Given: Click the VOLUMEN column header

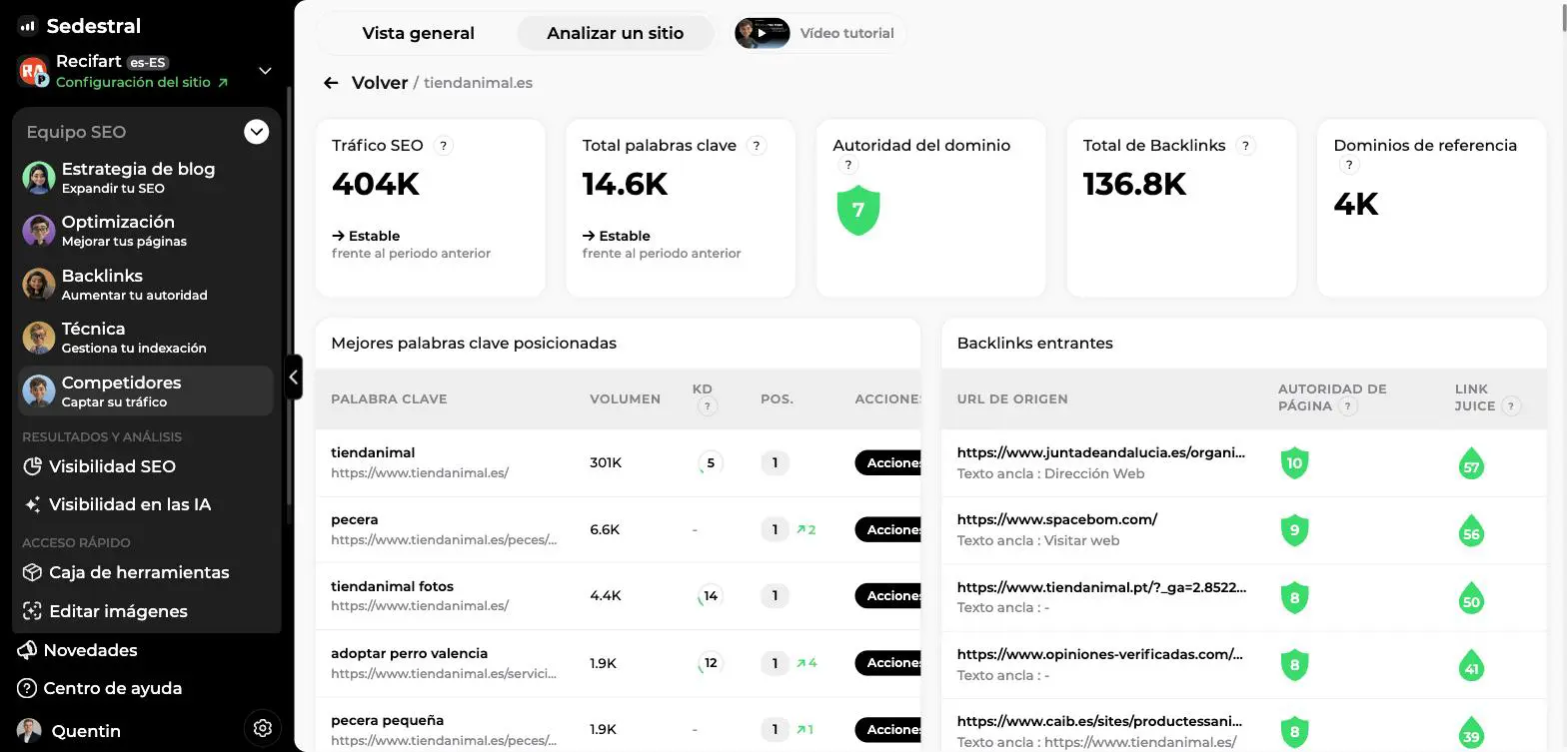Looking at the screenshot, I should click(x=625, y=398).
